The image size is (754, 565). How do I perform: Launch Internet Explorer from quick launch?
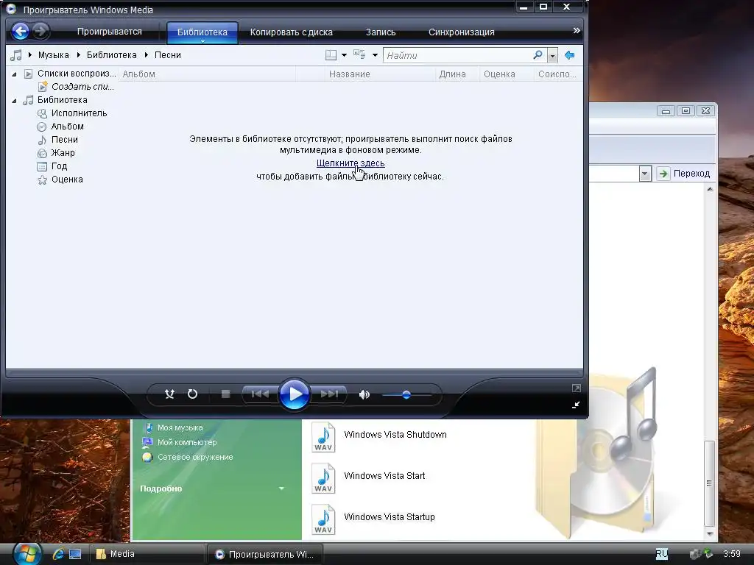(58, 554)
